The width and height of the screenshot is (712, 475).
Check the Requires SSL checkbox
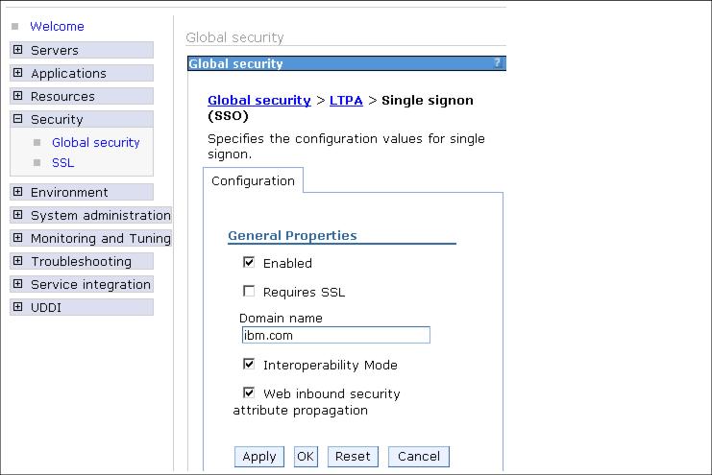pyautogui.click(x=249, y=291)
